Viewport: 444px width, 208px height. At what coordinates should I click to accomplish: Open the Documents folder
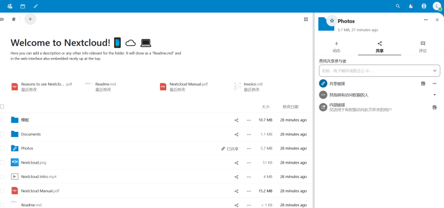31,134
